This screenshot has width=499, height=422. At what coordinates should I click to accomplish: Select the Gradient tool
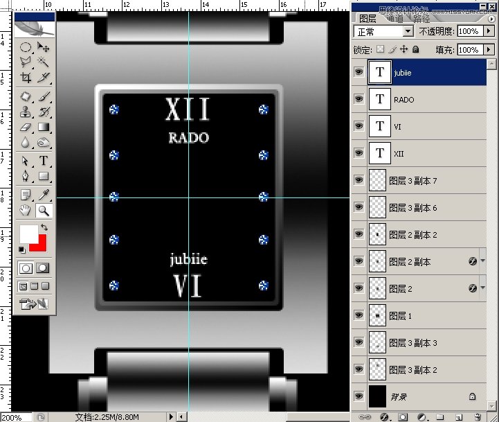pyautogui.click(x=44, y=127)
